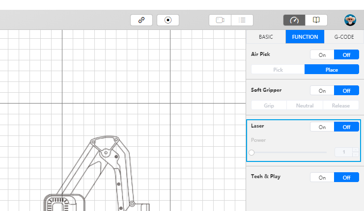This screenshot has height=211, width=364.
Task: Decrease Laser power with down stepper
Action: click(356, 155)
